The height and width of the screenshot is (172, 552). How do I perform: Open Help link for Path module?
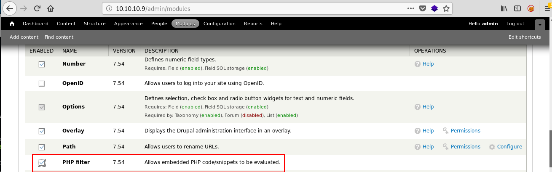point(428,147)
